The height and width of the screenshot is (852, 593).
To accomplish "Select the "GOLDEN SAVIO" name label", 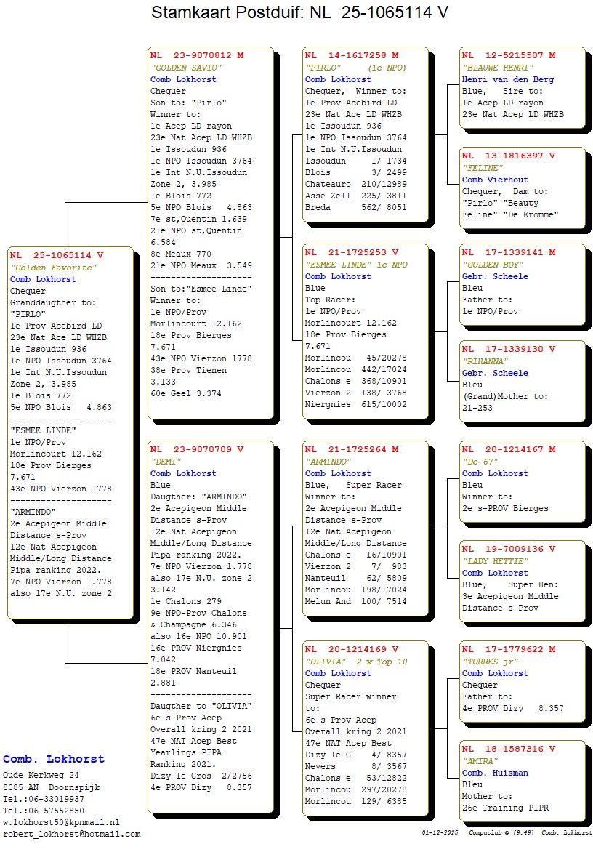I will click(x=186, y=68).
